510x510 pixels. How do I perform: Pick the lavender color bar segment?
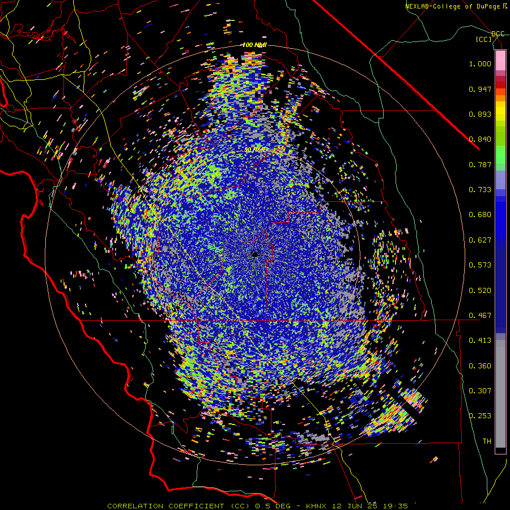click(500, 180)
